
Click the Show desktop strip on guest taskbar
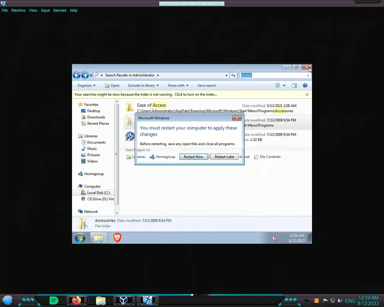click(310, 238)
